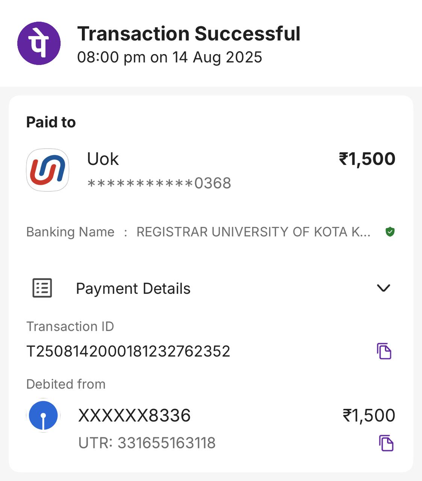Tap the debited amount ₹1,500 beside SBI account
Image resolution: width=422 pixels, height=481 pixels.
click(369, 416)
